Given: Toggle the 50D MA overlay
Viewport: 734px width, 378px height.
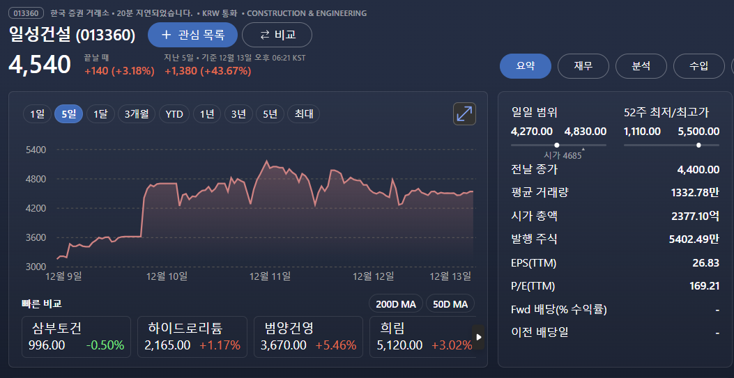Looking at the screenshot, I should 450,304.
